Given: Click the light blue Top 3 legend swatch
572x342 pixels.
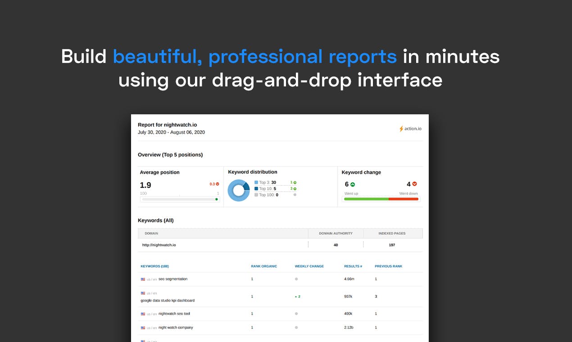Looking at the screenshot, I should (256, 183).
